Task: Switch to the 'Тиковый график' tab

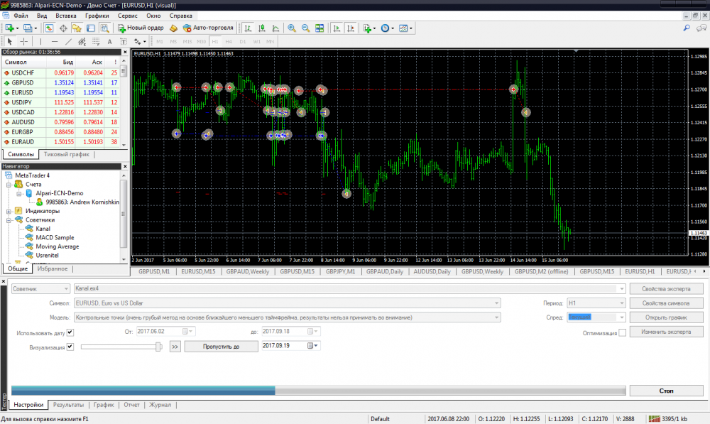Action: [67, 154]
